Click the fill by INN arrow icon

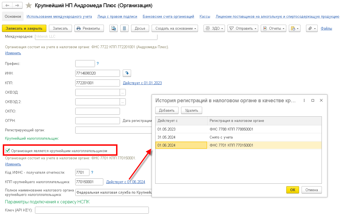click(127, 73)
